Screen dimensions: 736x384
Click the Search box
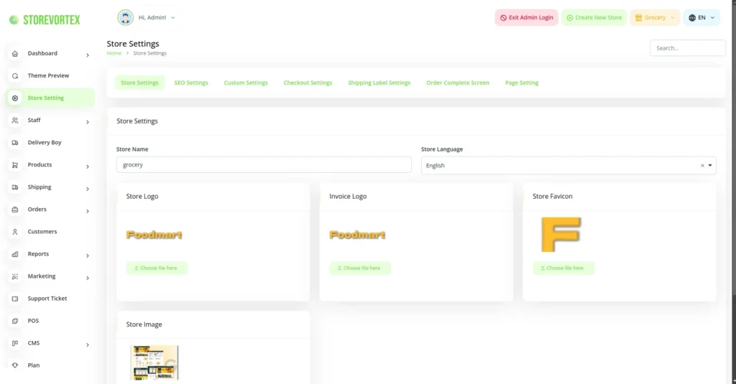(x=688, y=48)
